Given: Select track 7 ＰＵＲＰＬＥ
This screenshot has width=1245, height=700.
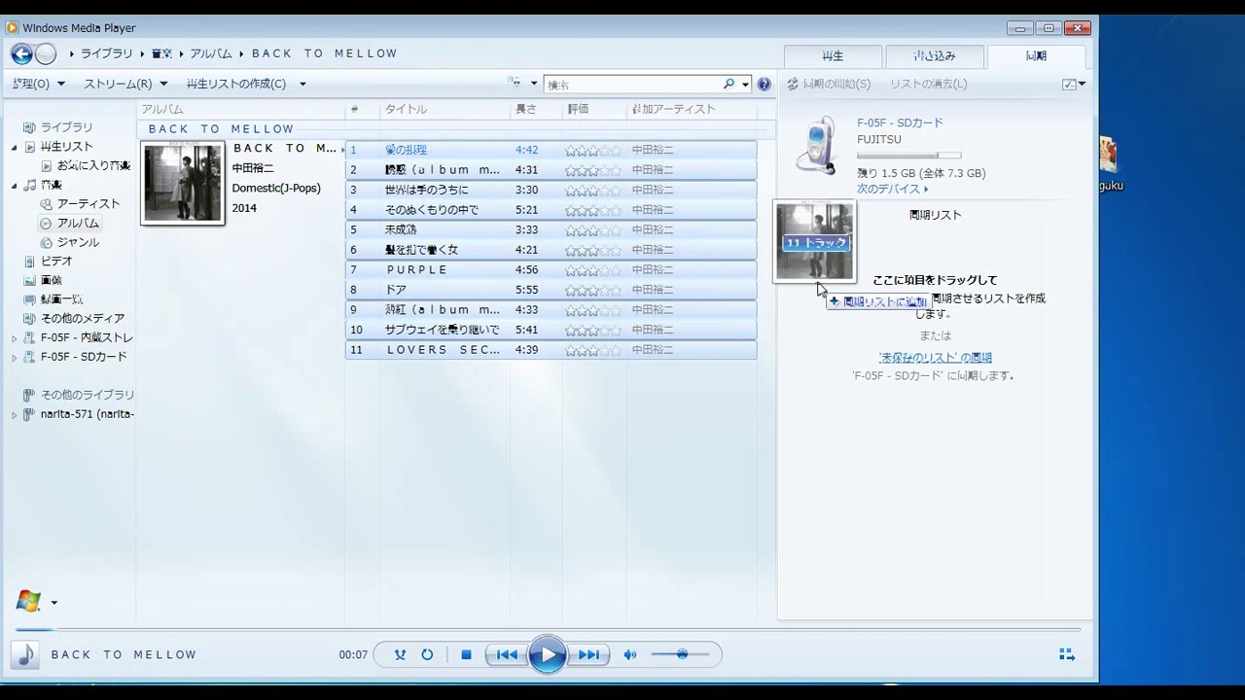Looking at the screenshot, I should tap(551, 270).
